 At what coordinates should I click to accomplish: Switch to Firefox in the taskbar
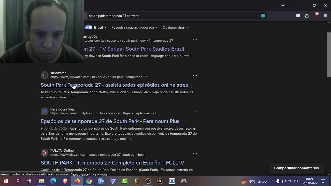click(x=77, y=181)
